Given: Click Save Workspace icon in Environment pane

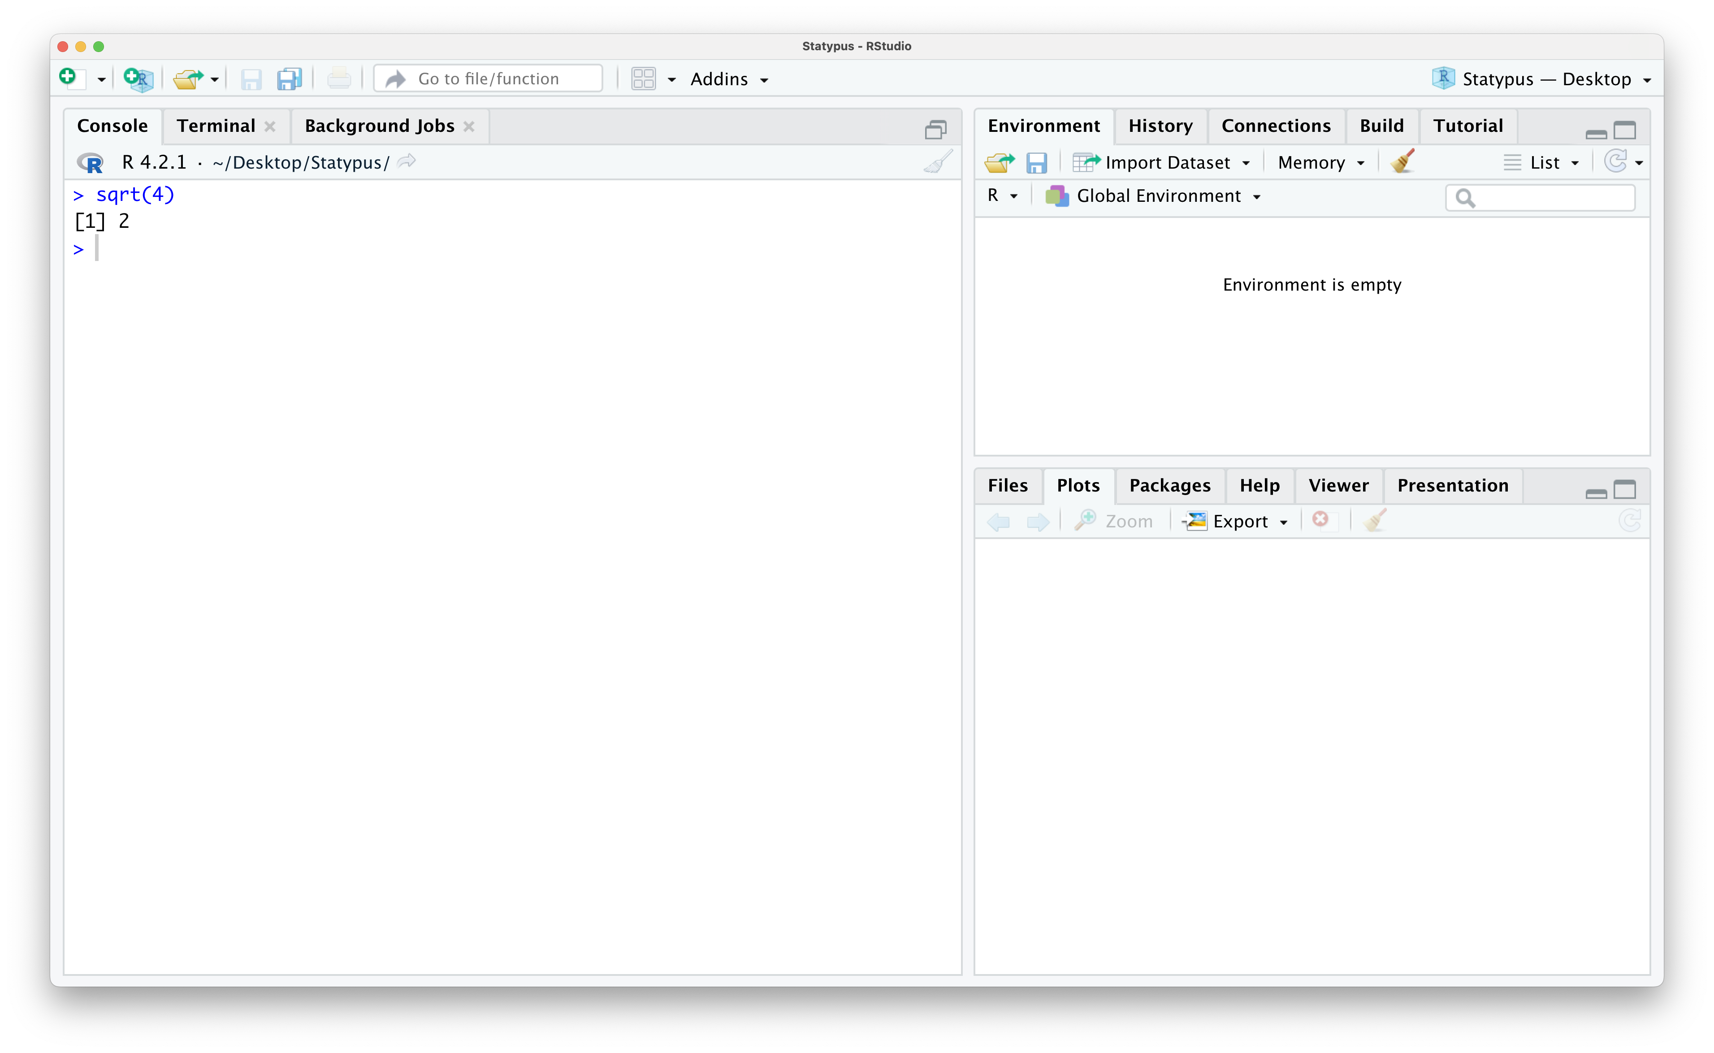Looking at the screenshot, I should pyautogui.click(x=1036, y=162).
